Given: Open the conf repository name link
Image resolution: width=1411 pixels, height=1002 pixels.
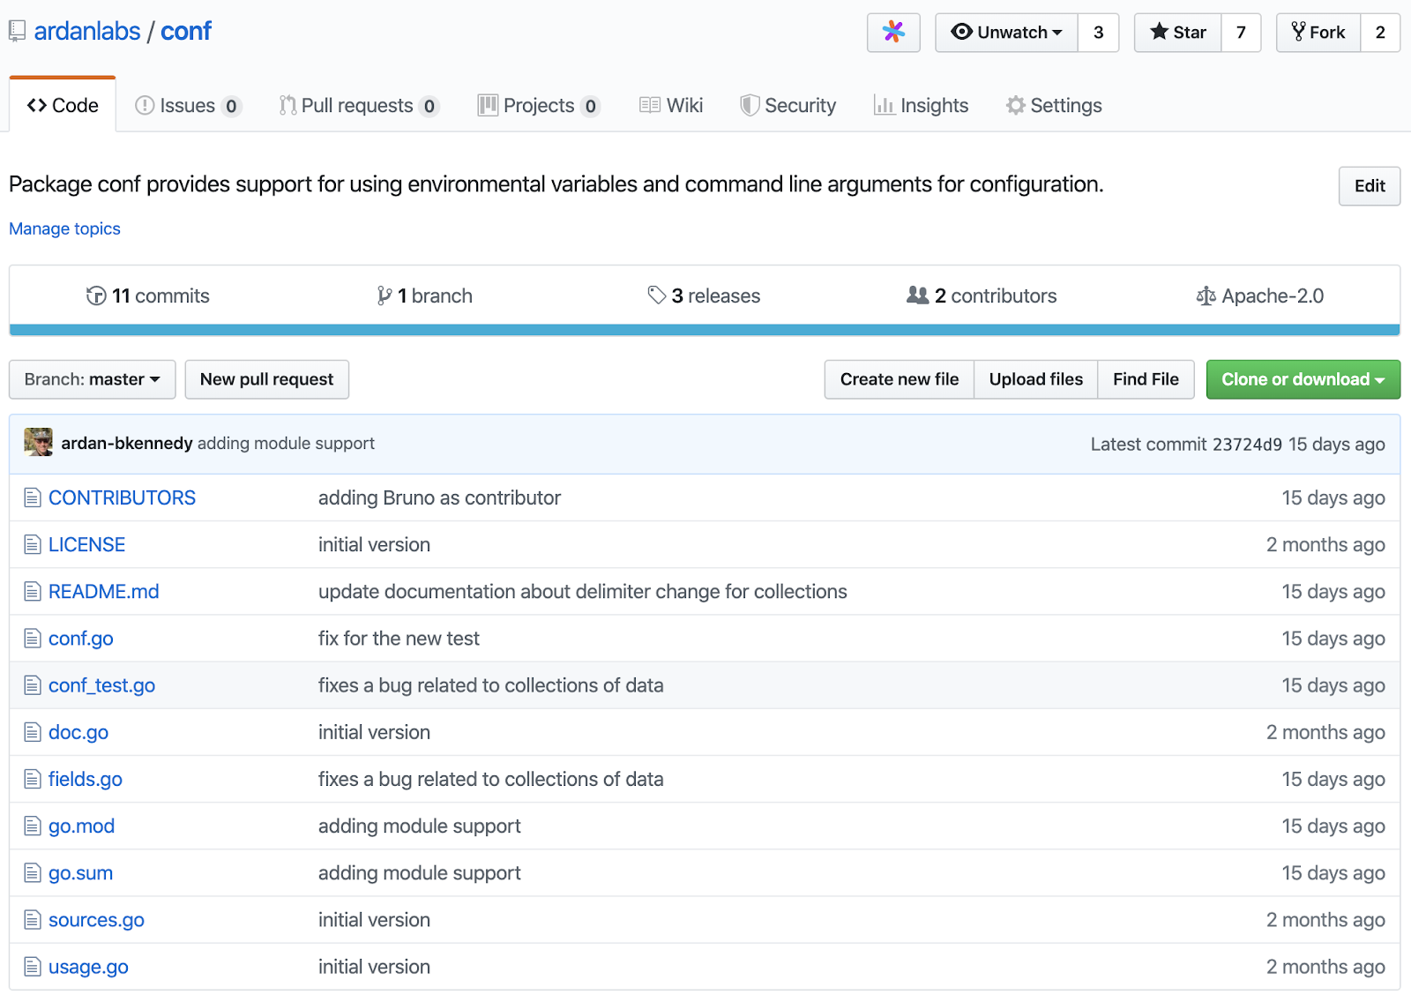Looking at the screenshot, I should pos(186,32).
